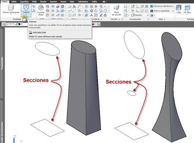Screen dimensions: 194x143
Task: Choose the Rectangle draw tool
Action: (74, 15)
